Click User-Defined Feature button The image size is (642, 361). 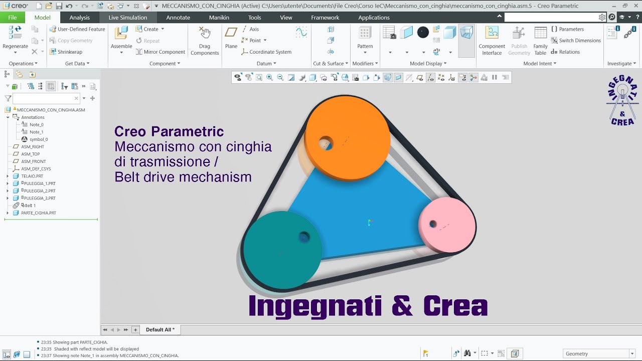pos(77,29)
